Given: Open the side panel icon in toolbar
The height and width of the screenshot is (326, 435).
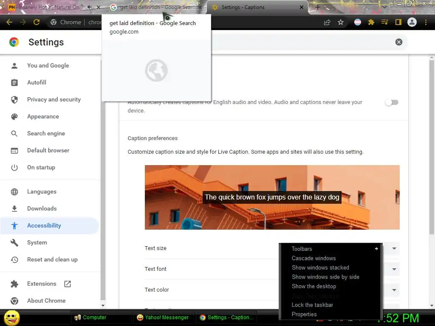Looking at the screenshot, I should point(398,22).
